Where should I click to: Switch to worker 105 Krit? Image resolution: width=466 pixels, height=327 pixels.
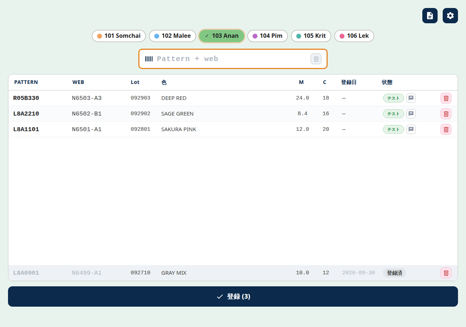tap(311, 36)
